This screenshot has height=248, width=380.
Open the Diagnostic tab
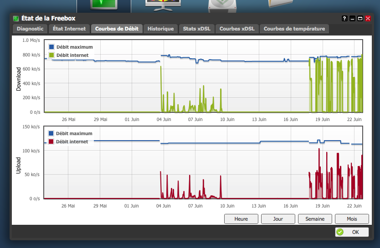click(30, 29)
